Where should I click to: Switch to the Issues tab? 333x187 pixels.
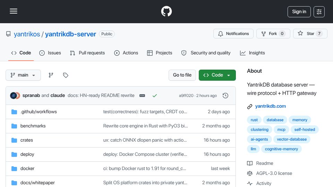click(x=50, y=53)
